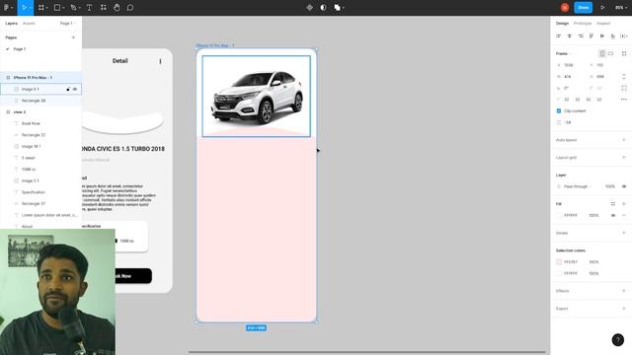632x355 pixels.
Task: Select the Frame tool
Action: (41, 8)
